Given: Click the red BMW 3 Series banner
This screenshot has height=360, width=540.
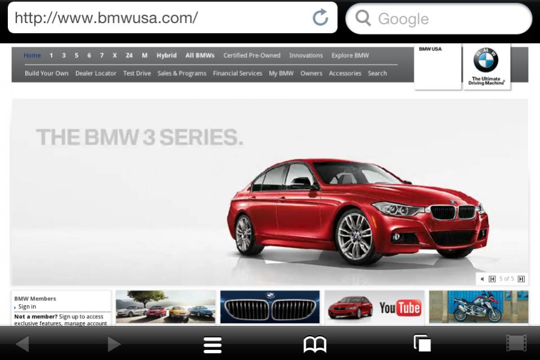Looking at the screenshot, I should coord(270,192).
